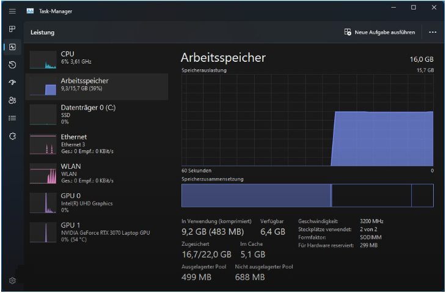Click the 2 von 2 Steckplätze value

[368, 229]
